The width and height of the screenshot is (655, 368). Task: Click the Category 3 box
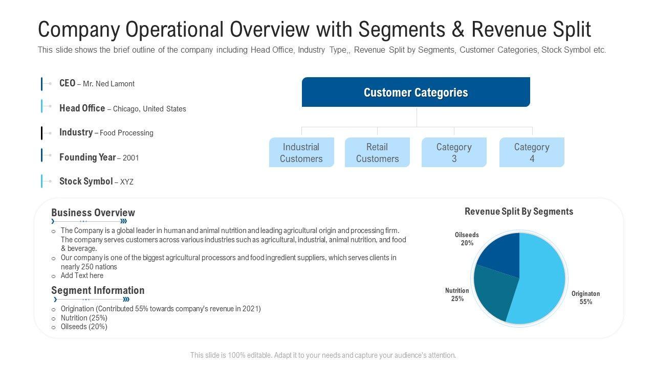[454, 152]
